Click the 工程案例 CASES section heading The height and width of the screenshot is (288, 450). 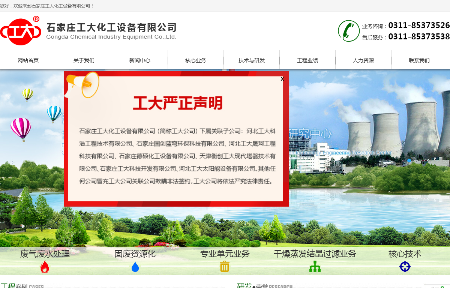22,286
